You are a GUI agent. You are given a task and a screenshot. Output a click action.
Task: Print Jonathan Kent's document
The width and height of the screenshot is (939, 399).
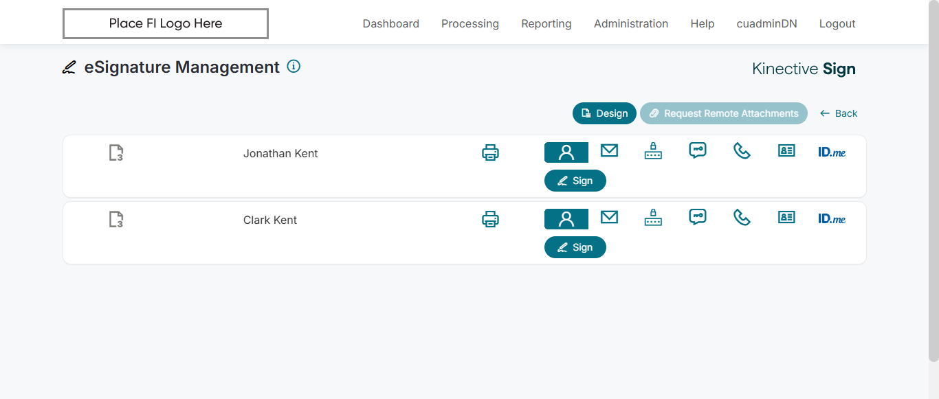pyautogui.click(x=490, y=152)
